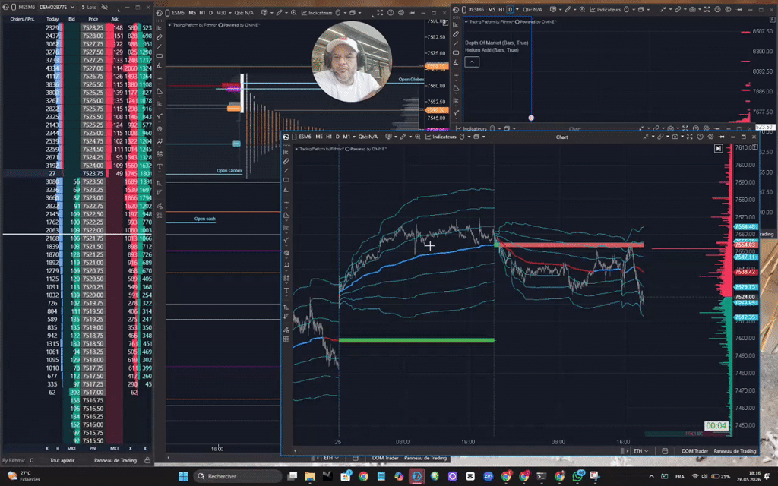778x486 pixels.
Task: Expand M30 timeframe dropdown in middle chart
Action: [230, 12]
